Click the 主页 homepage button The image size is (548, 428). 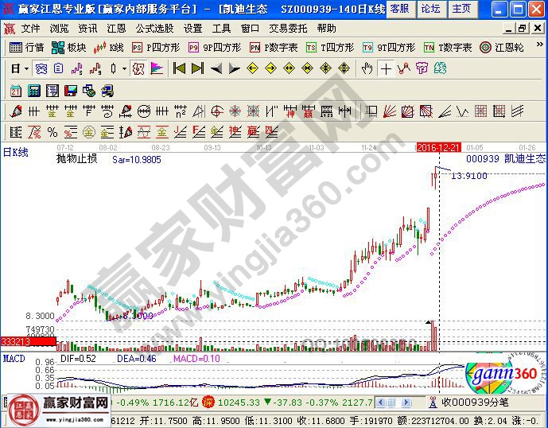click(461, 9)
